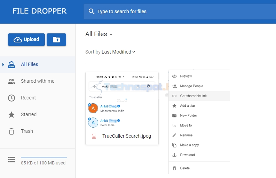Click the Rename pencil icon
276x178 pixels.
(x=174, y=135)
